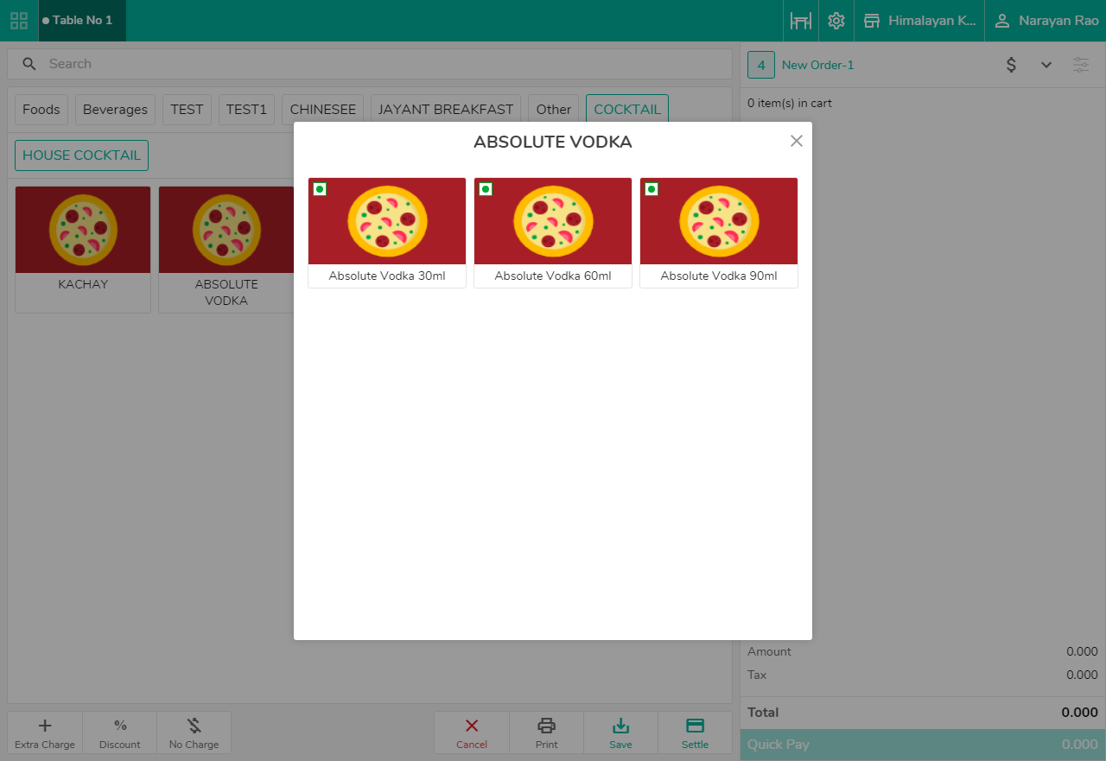Click the Absolute Vodka 30ml label
Screen dimensions: 1106x761
point(387,276)
